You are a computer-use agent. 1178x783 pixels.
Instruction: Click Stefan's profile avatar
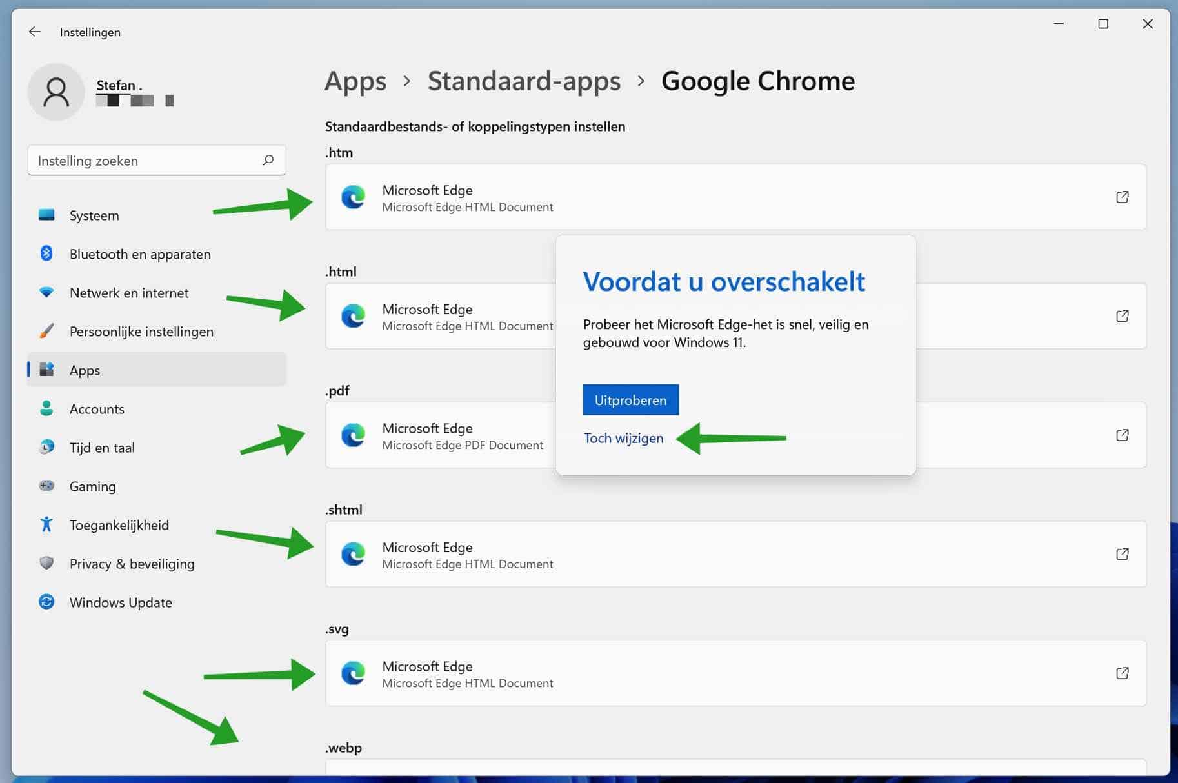pyautogui.click(x=56, y=92)
